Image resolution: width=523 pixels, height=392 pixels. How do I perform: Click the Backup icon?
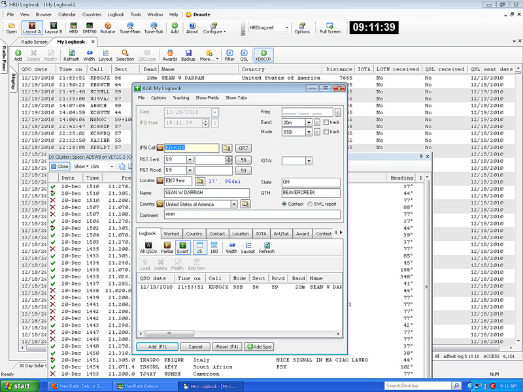pos(188,56)
